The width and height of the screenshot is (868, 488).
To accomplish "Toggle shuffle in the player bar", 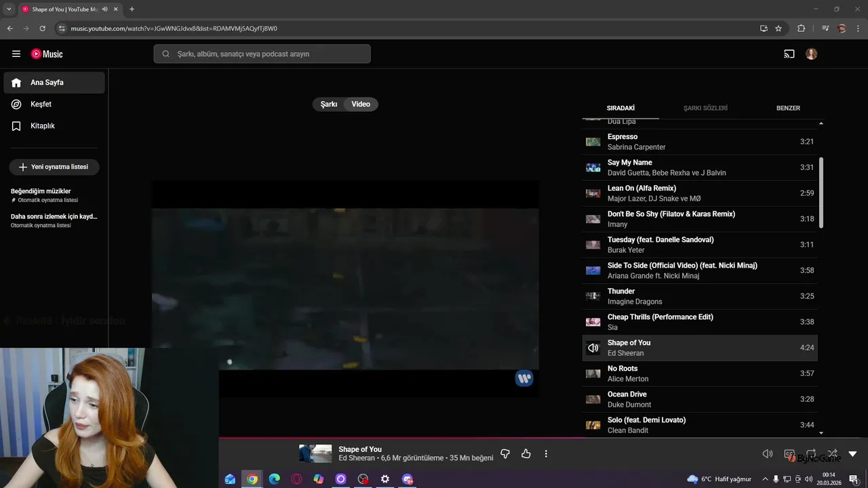I will [832, 453].
